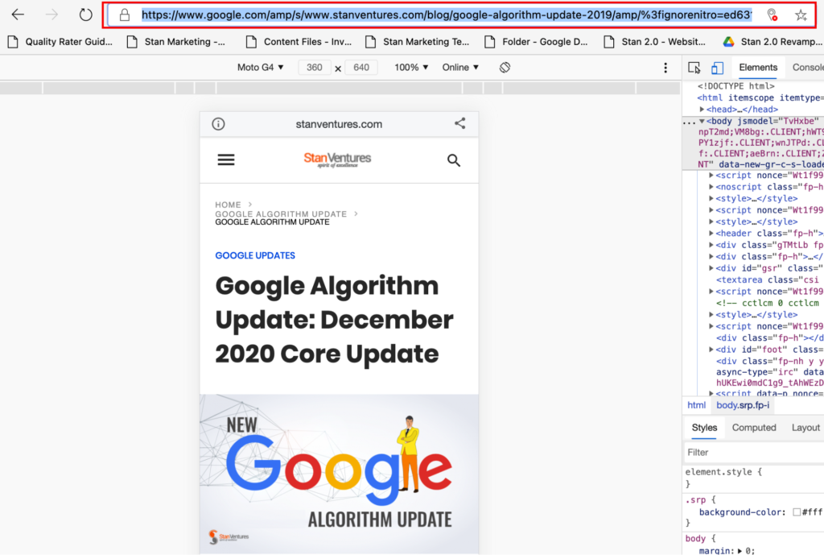The width and height of the screenshot is (824, 555).
Task: Expand the div class="gTMtLb node
Action: click(711, 245)
